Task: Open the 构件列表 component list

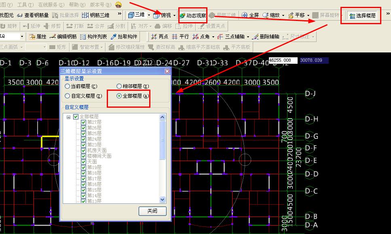Action: (93, 37)
